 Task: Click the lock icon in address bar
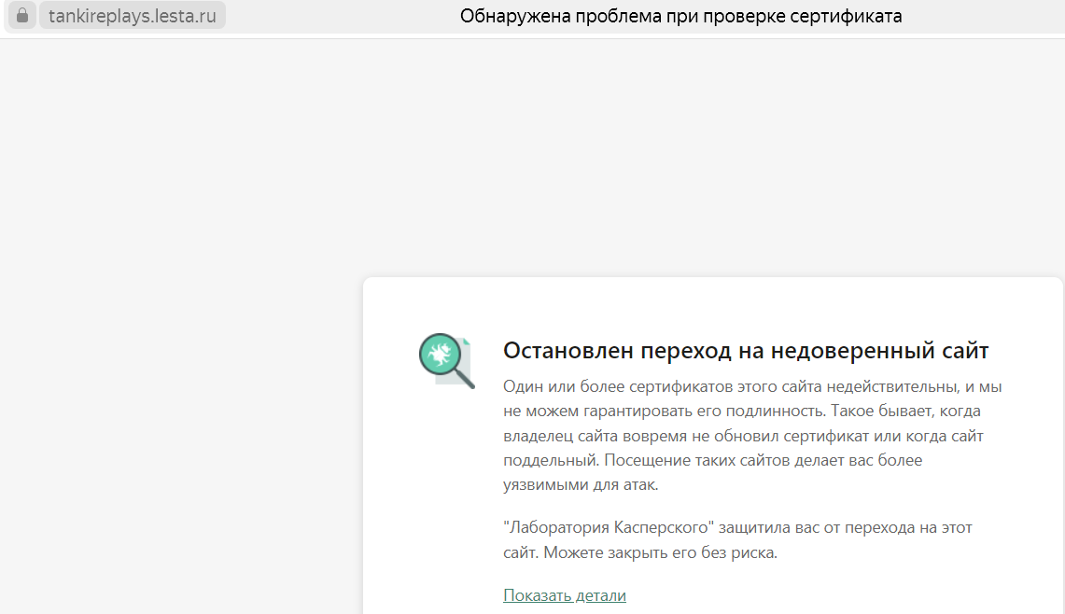pyautogui.click(x=21, y=15)
